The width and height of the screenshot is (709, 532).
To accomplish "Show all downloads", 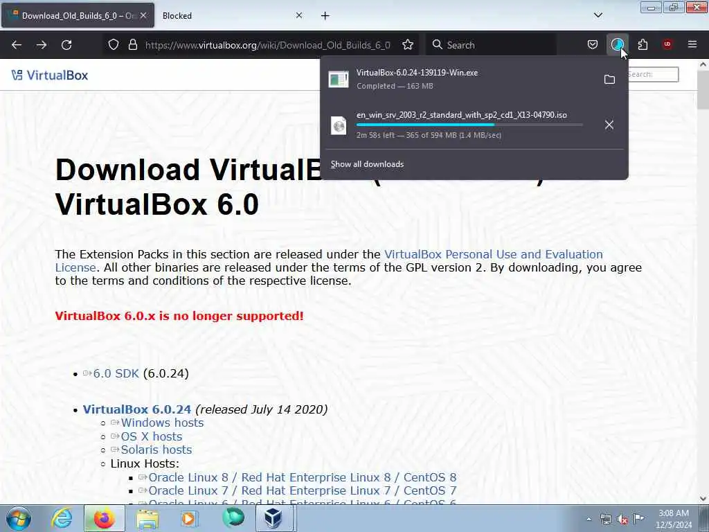I will pos(367,164).
